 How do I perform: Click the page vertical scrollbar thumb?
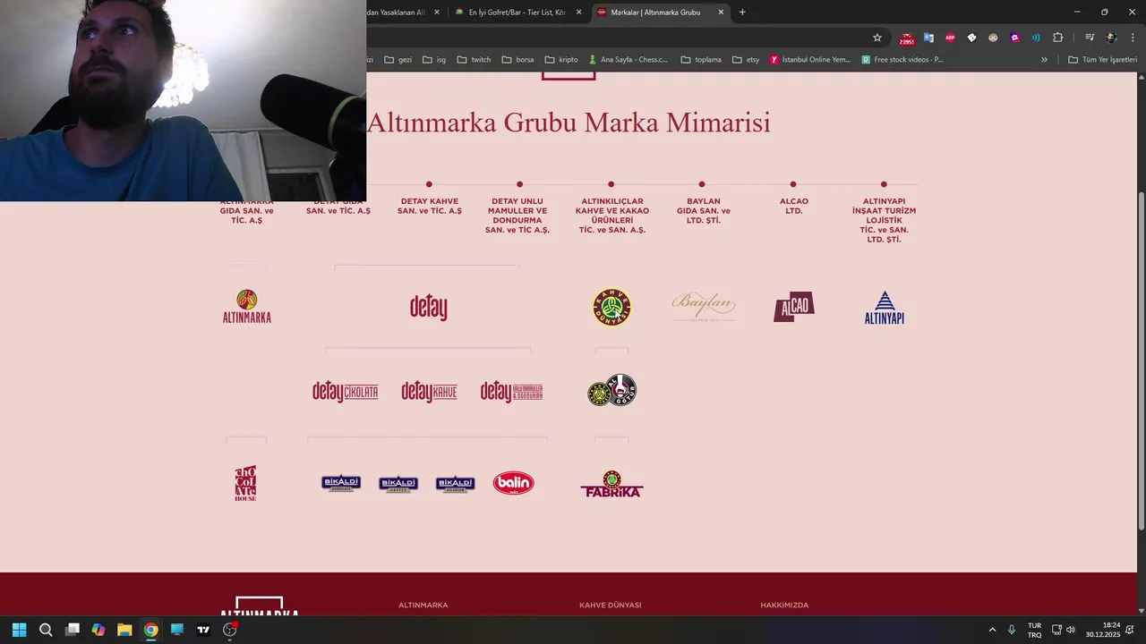[x=1141, y=360]
